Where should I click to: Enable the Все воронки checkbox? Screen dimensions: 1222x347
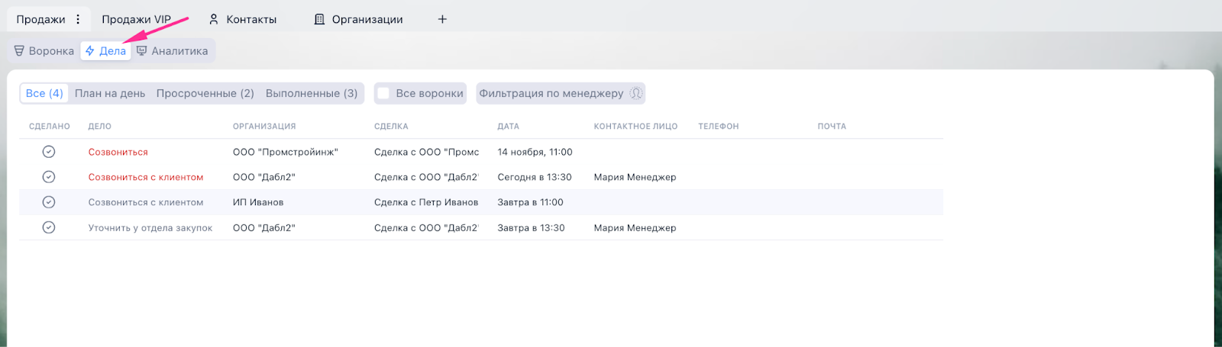[383, 94]
